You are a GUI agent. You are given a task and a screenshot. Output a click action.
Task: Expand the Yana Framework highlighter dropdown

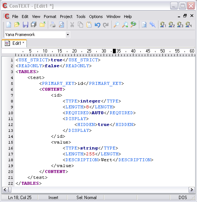tap(68, 35)
